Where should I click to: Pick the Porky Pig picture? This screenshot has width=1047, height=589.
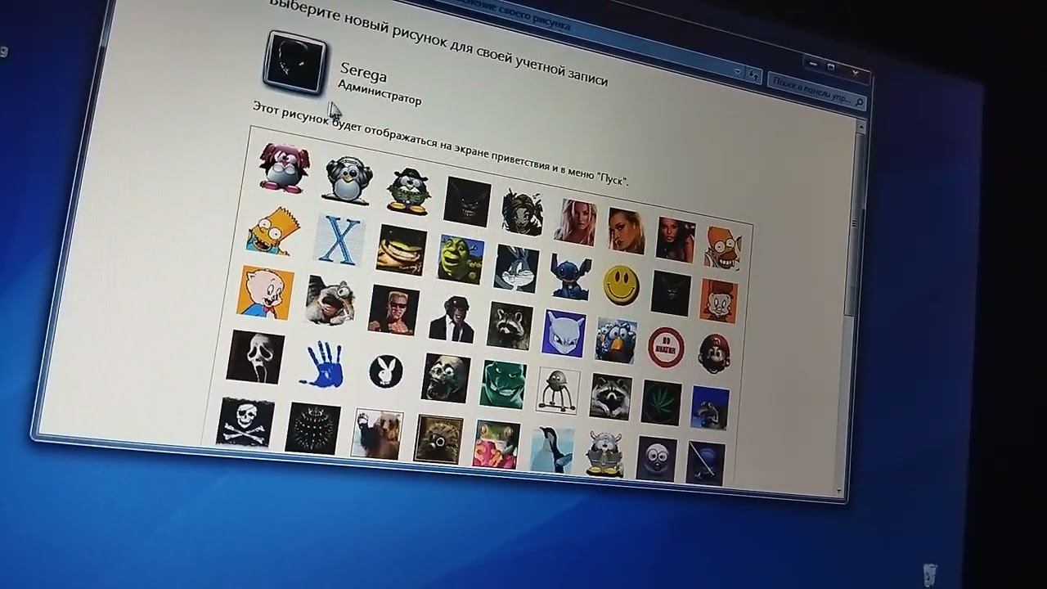[265, 292]
